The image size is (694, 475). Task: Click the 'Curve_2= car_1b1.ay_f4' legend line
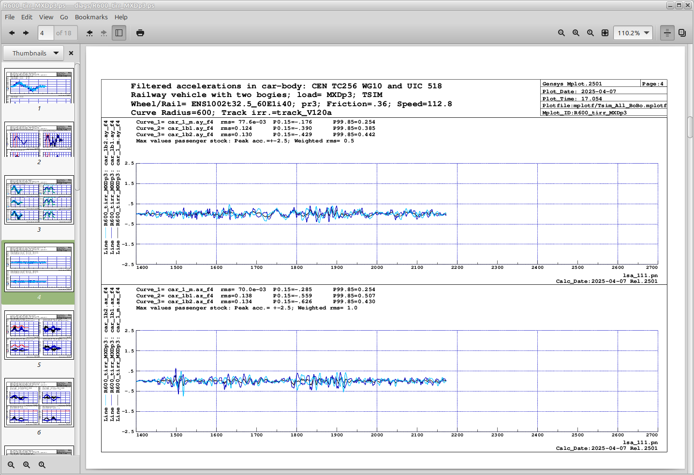point(256,128)
